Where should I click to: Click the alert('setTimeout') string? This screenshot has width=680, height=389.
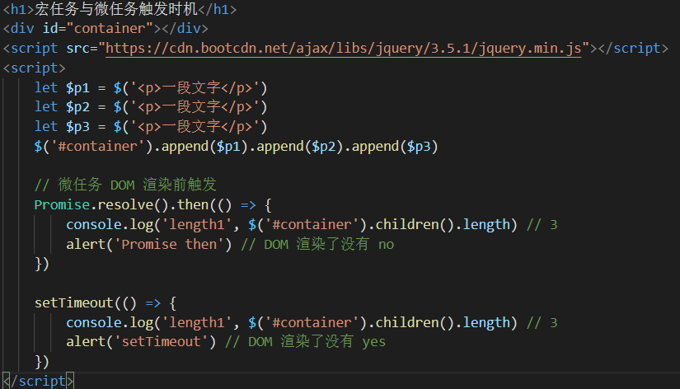[x=161, y=342]
